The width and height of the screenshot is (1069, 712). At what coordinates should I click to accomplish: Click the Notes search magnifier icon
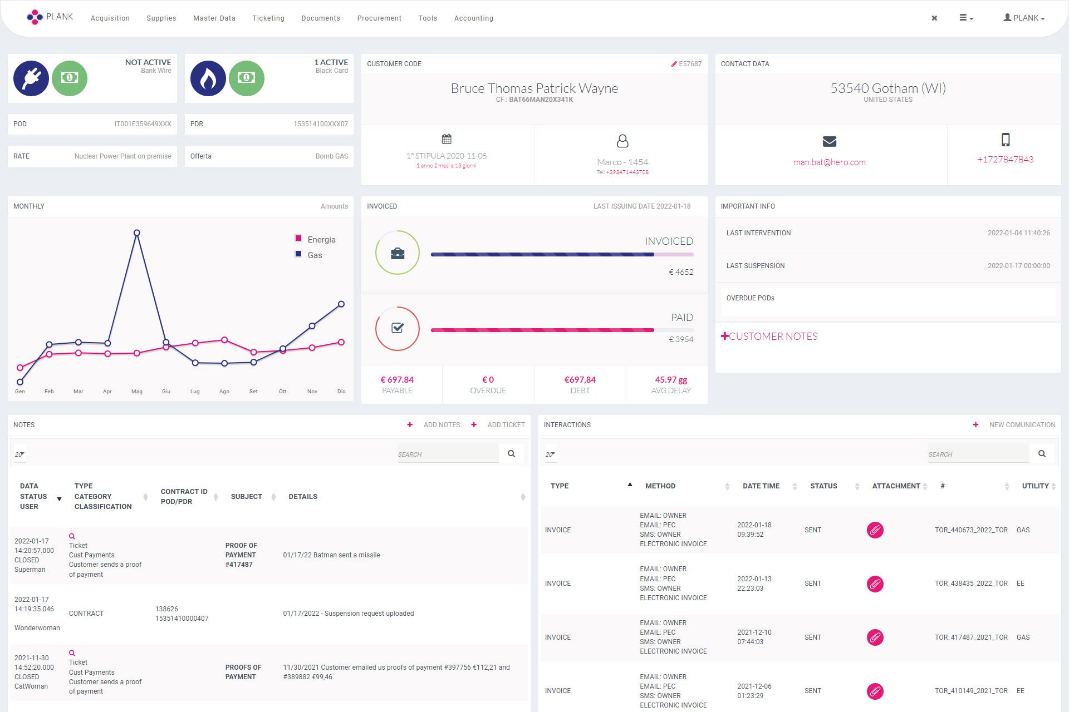(511, 454)
